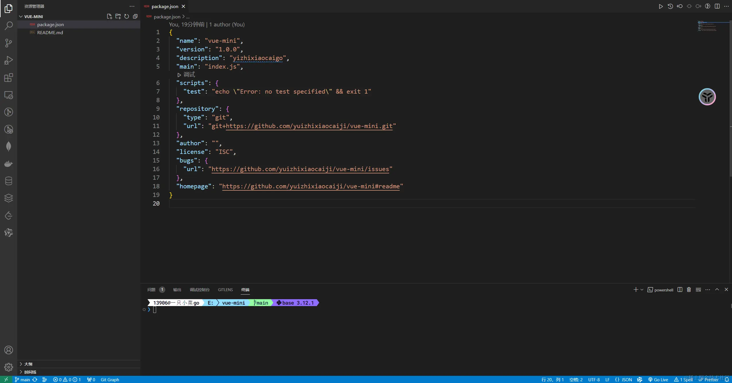Open the Source Control view
This screenshot has width=732, height=383.
(x=9, y=43)
